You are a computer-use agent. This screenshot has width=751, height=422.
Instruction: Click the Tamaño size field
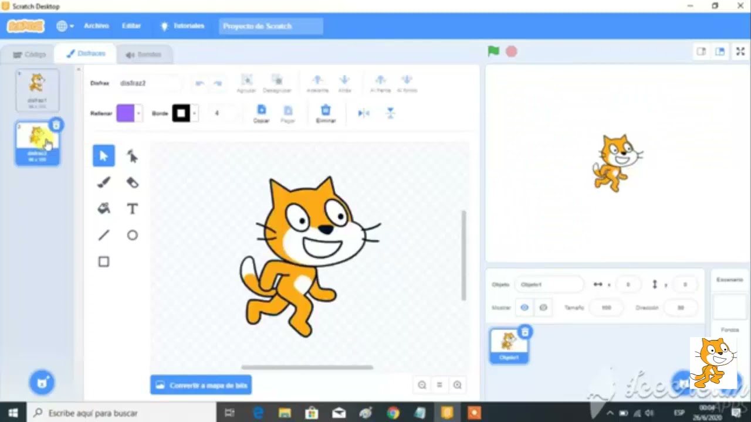606,307
